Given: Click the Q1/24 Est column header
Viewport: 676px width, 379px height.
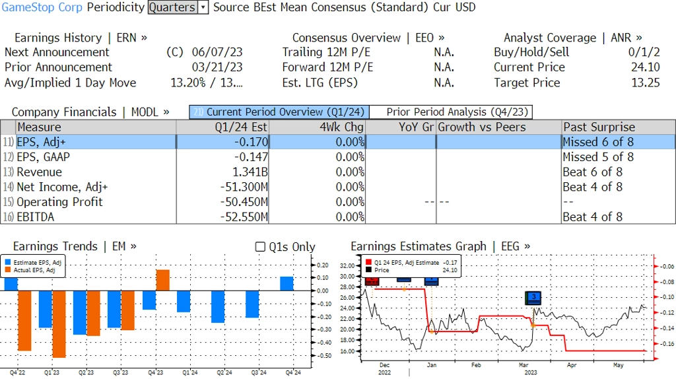Looking at the screenshot, I should 222,127.
